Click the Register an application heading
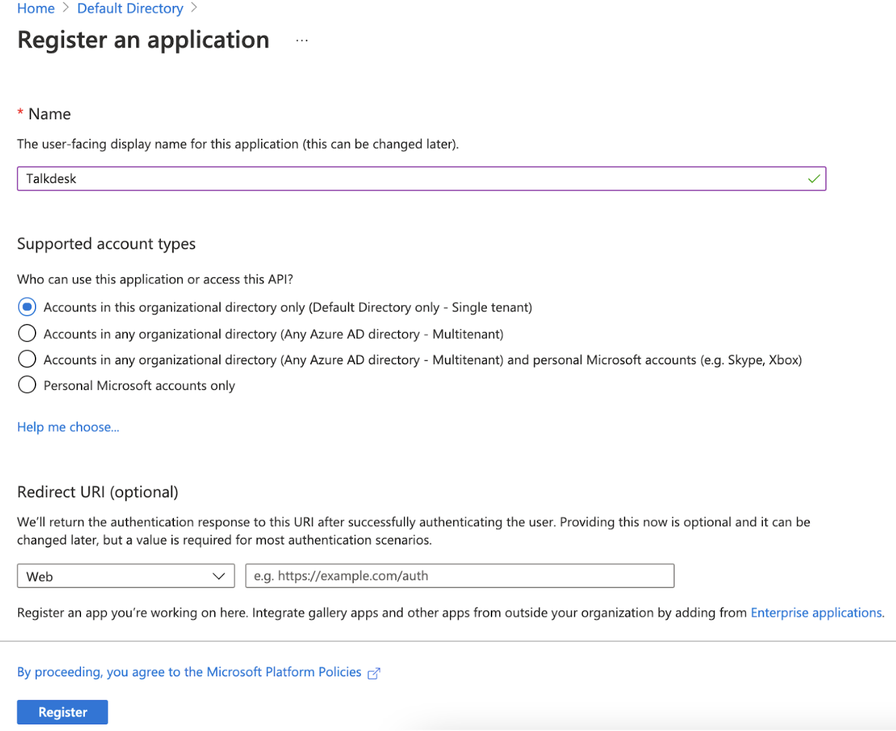Image resolution: width=896 pixels, height=731 pixels. pos(144,40)
